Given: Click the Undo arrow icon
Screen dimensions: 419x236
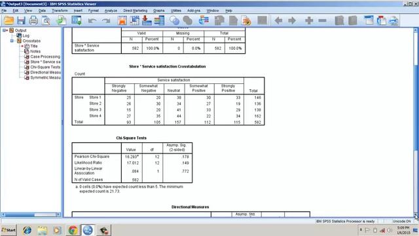Looking at the screenshot, I should click(x=92, y=20).
